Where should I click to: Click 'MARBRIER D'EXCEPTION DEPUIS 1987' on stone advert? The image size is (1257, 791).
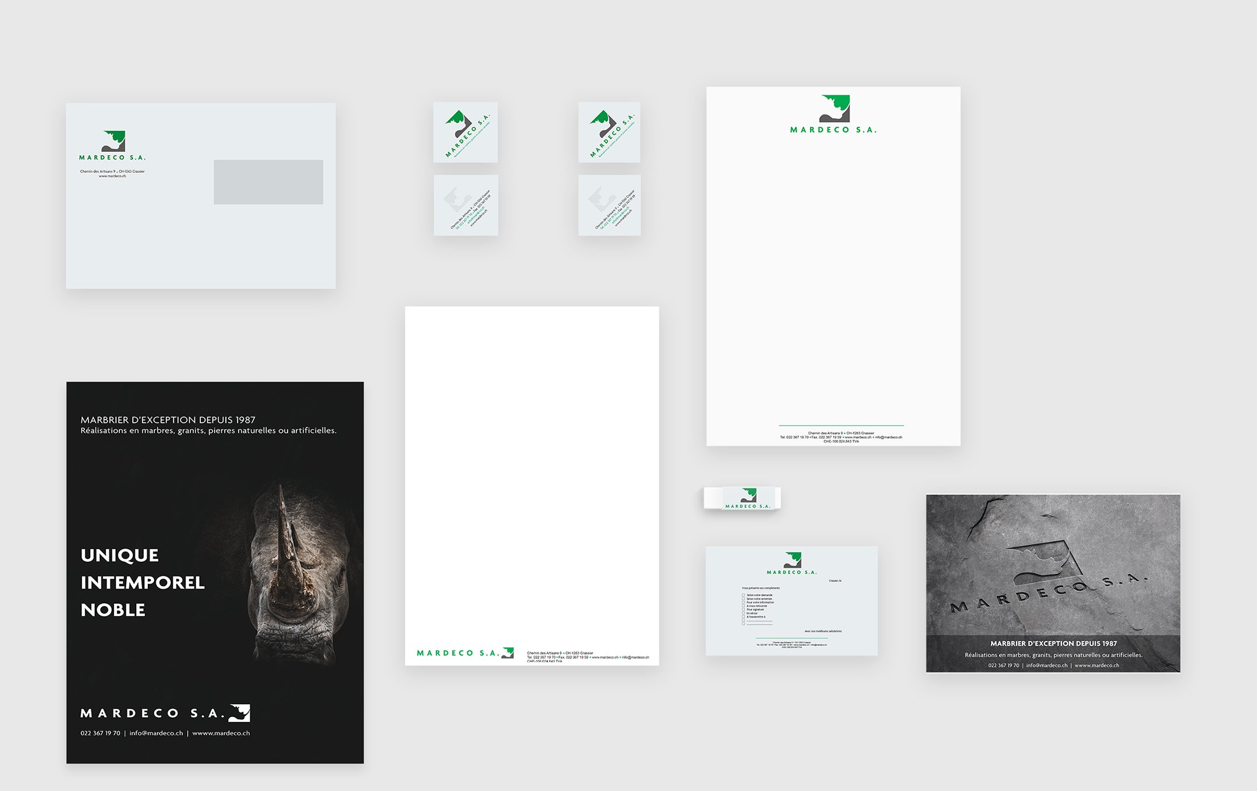coord(1053,644)
